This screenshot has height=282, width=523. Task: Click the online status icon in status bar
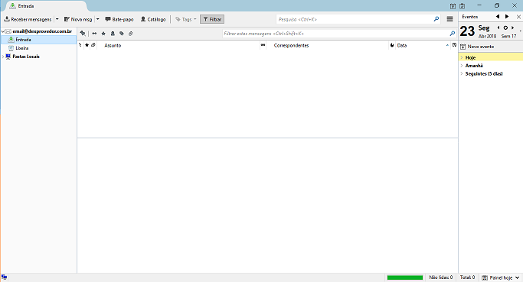click(4, 277)
